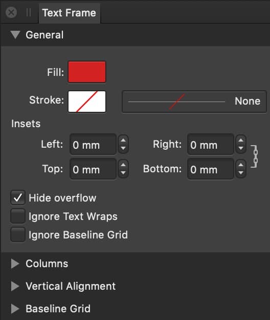Viewport: 270px width, 320px height.
Task: Increase the Left inset stepper up arrow
Action: 123,141
